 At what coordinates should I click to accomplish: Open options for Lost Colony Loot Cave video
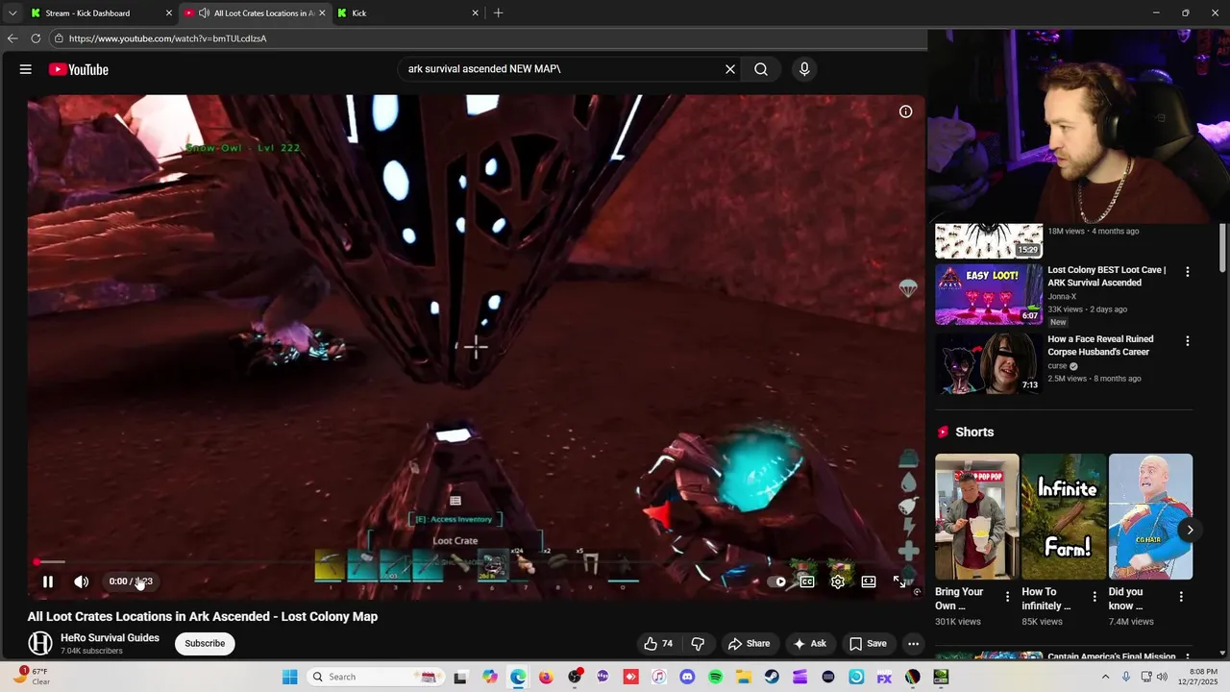[1188, 272]
